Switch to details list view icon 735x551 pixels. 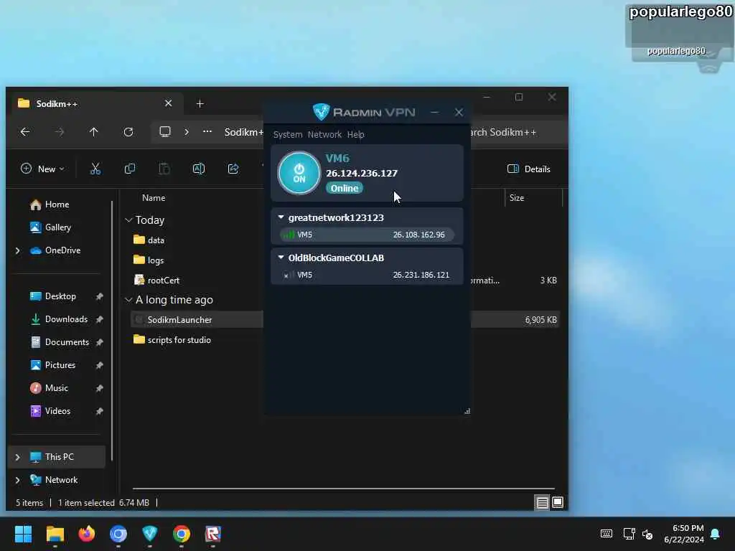coord(542,502)
